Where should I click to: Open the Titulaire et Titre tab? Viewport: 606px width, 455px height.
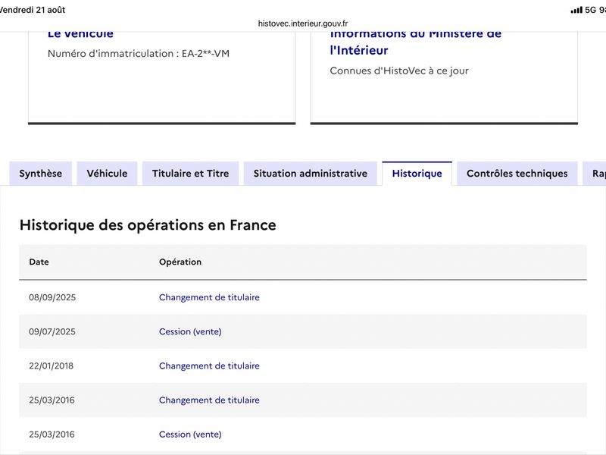pos(191,174)
